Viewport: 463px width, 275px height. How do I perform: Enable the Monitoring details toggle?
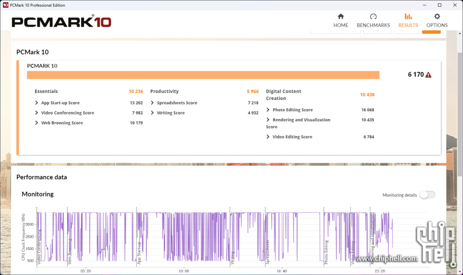(x=427, y=195)
